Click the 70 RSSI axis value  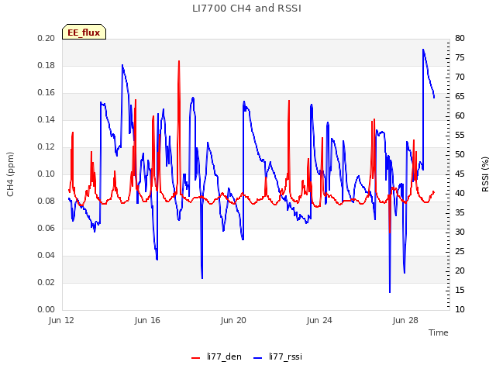point(460,77)
